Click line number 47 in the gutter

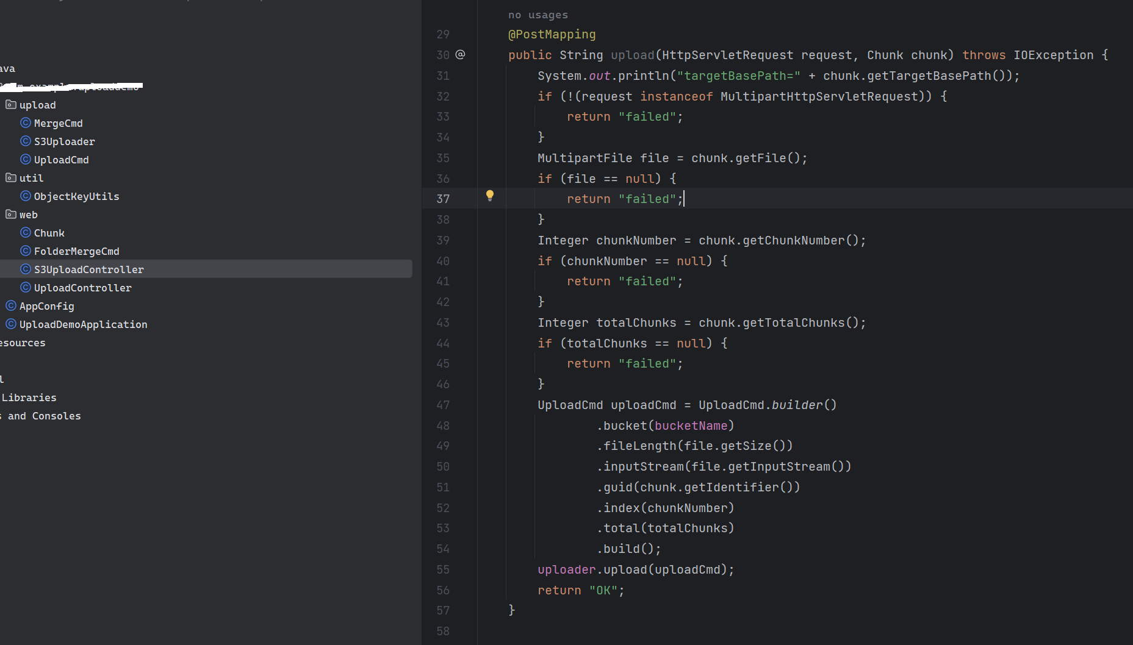click(443, 405)
